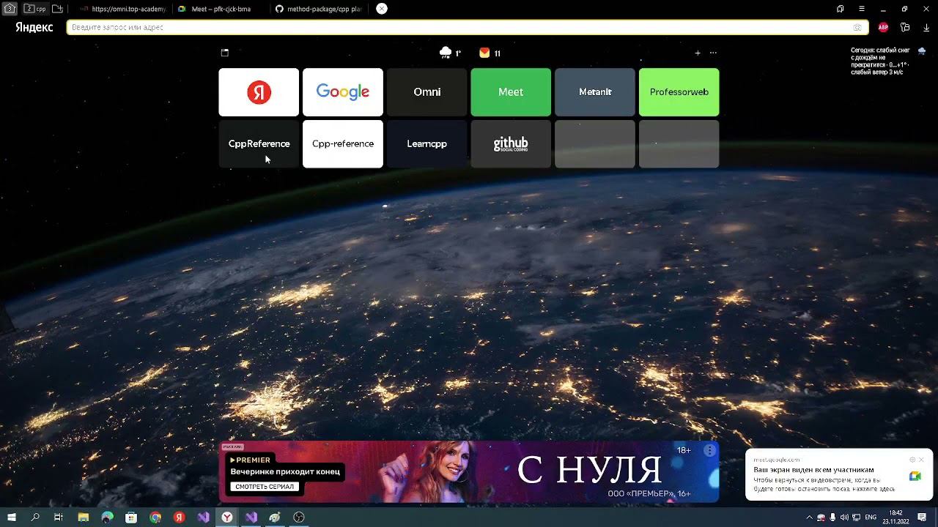Open the cpp tab group
The width and height of the screenshot is (938, 527).
[x=34, y=9]
